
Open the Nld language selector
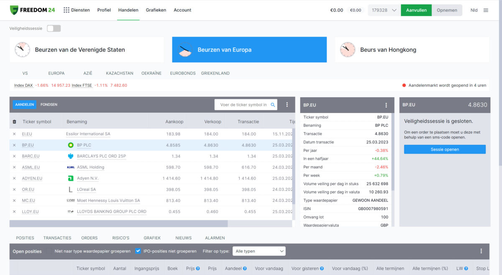(x=474, y=10)
